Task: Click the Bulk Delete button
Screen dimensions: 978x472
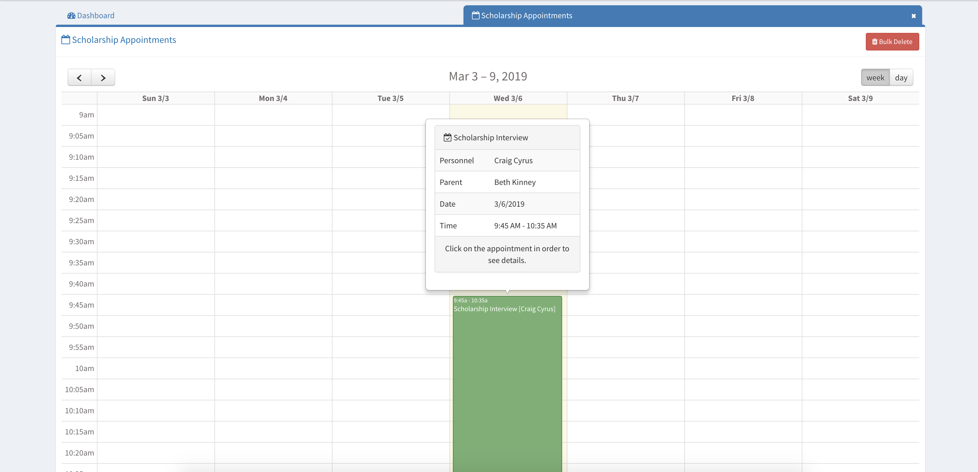Action: [x=892, y=42]
